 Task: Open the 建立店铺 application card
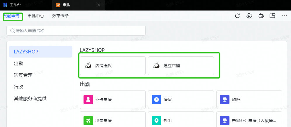(x=181, y=66)
